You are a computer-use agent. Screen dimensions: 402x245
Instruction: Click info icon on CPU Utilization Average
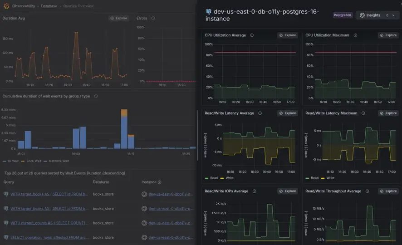pos(252,35)
